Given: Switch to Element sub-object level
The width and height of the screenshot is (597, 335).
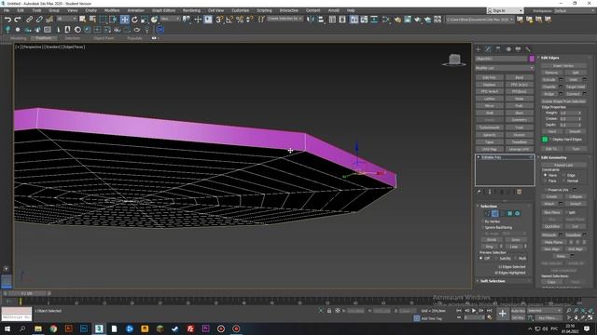Looking at the screenshot, I should (x=517, y=214).
